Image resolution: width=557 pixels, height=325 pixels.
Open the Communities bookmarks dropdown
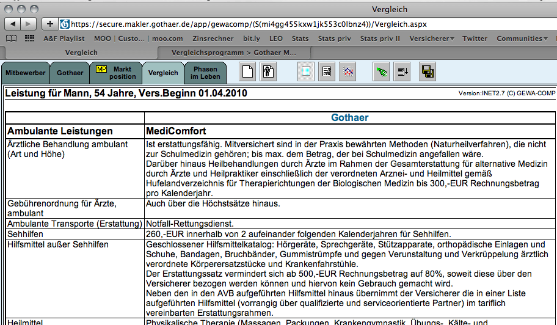tap(522, 38)
